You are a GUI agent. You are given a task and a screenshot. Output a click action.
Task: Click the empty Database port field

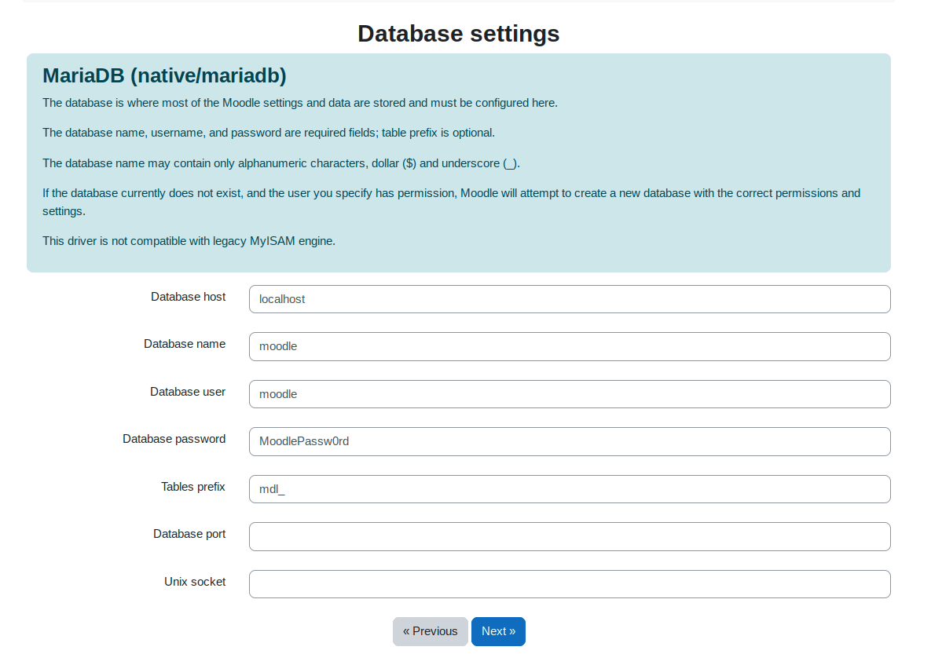(x=570, y=536)
